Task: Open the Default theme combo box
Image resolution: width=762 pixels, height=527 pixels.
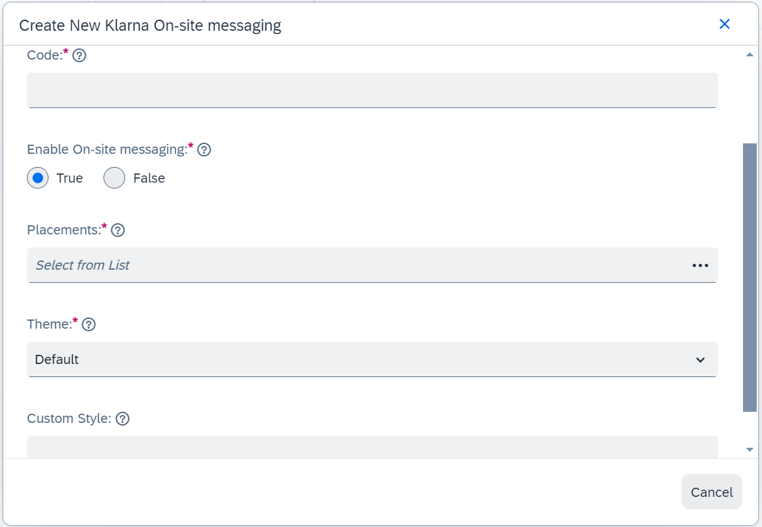Action: tap(372, 359)
